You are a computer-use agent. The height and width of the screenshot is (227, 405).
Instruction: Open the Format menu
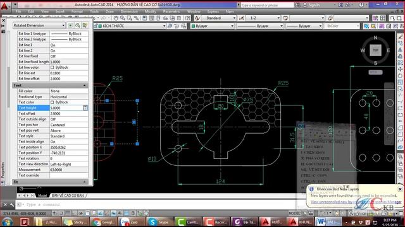coord(77,11)
